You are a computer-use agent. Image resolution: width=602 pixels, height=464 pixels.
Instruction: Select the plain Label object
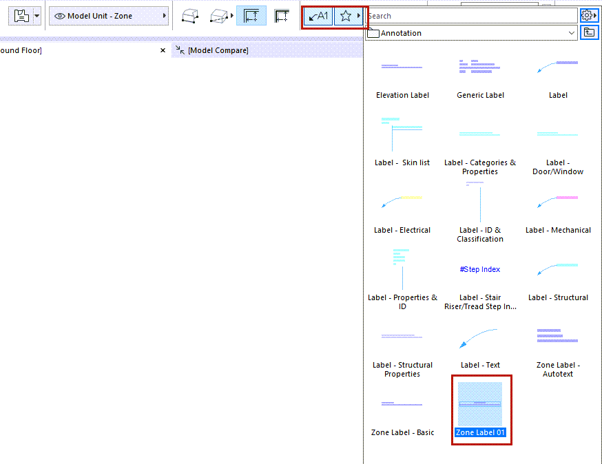558,78
